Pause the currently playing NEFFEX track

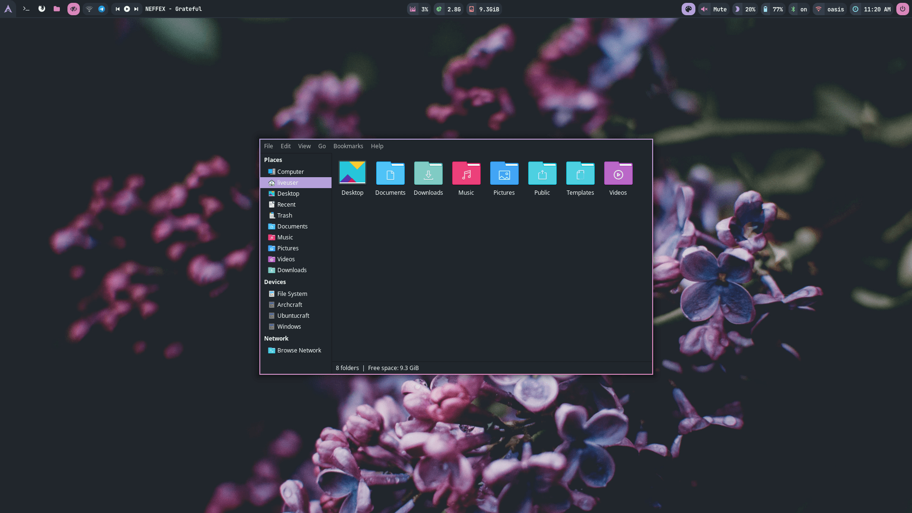pyautogui.click(x=127, y=9)
